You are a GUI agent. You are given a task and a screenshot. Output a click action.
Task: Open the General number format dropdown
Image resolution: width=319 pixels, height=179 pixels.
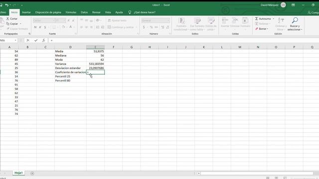click(168, 20)
